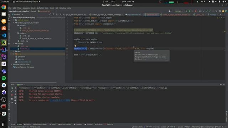Screen dimensions: 228x128
Task: Collapse the FastApiZeroAteDeploy root folder
Action: (12, 17)
